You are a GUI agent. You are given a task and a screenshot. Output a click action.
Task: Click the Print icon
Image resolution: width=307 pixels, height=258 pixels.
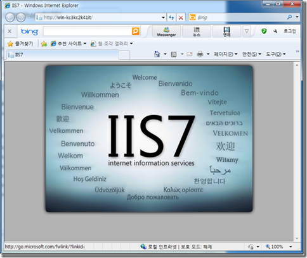pos(200,54)
